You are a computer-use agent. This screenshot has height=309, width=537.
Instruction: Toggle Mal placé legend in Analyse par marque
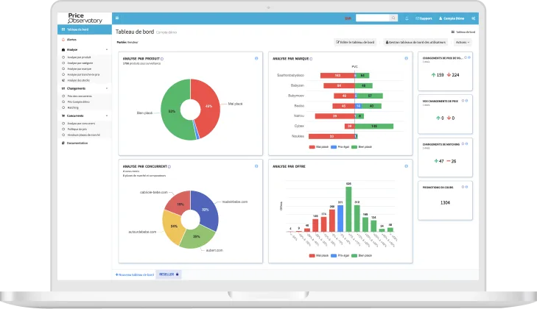point(319,147)
